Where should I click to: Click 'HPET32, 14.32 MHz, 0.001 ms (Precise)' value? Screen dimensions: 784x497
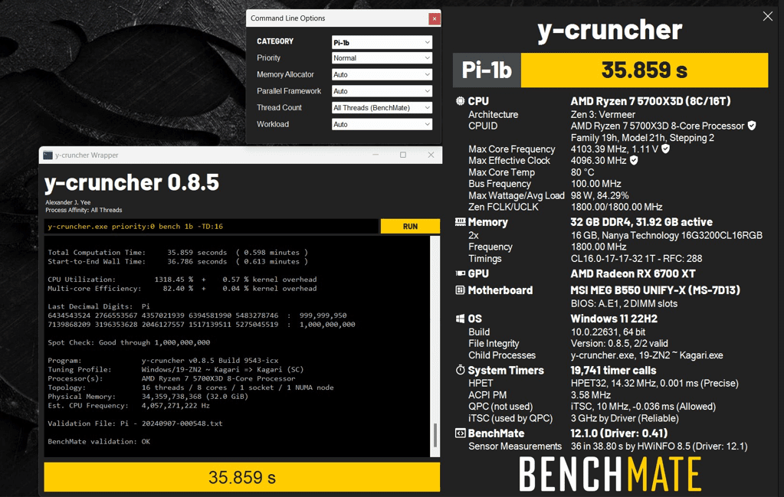[654, 383]
